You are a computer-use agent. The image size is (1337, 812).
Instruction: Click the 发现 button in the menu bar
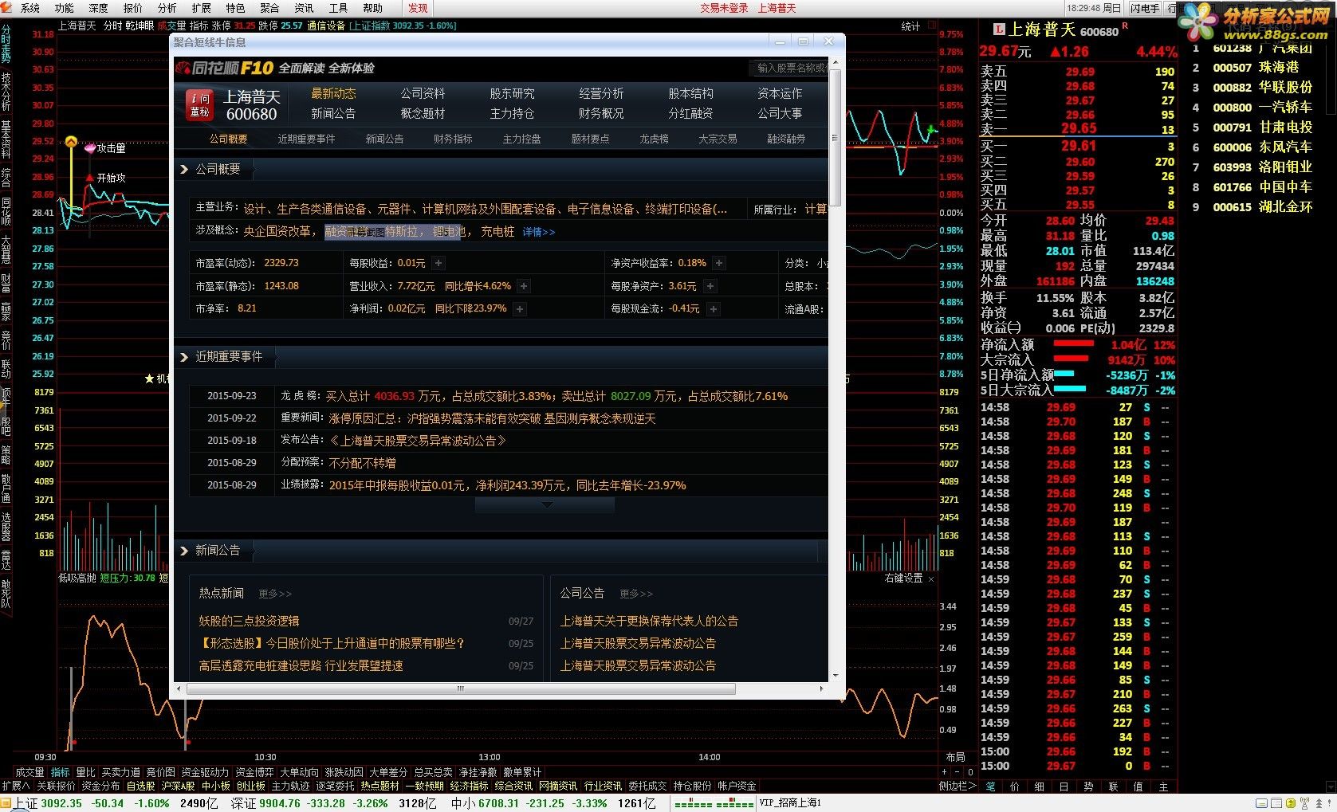418,8
